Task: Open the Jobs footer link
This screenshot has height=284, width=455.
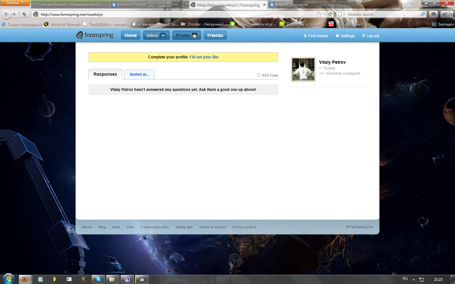Action: tap(130, 227)
